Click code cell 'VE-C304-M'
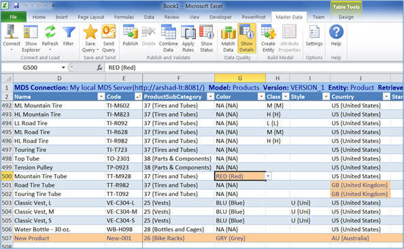Viewport: 404px width, 249px height. (124, 212)
